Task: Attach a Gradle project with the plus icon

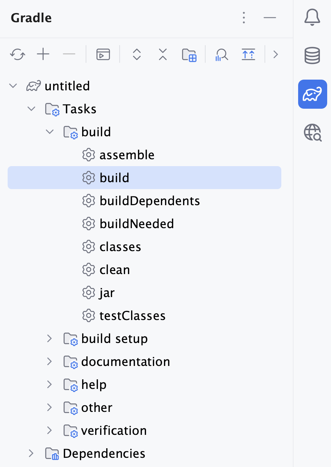Action: 43,54
